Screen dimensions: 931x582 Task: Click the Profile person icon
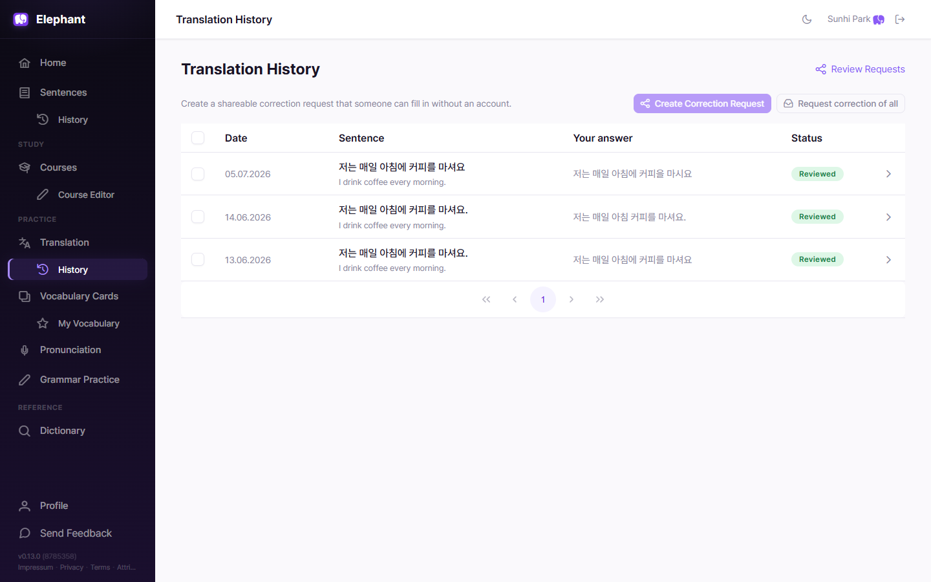(x=25, y=506)
